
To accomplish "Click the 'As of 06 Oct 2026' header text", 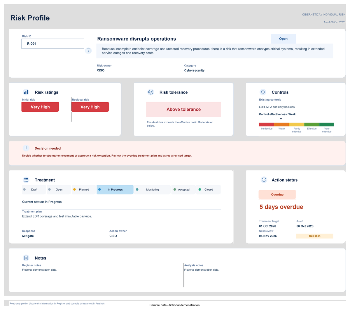I will pyautogui.click(x=334, y=22).
